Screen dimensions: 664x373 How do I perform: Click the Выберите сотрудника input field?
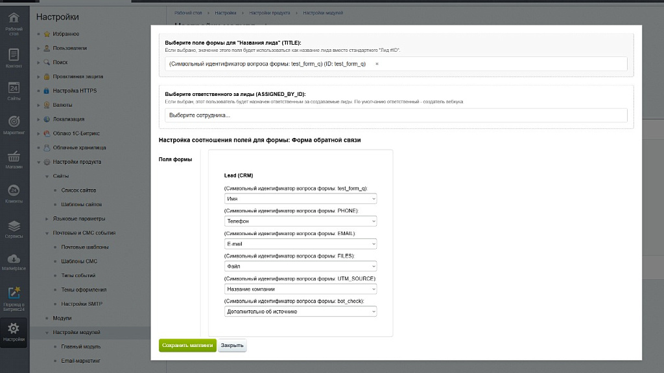pos(396,115)
